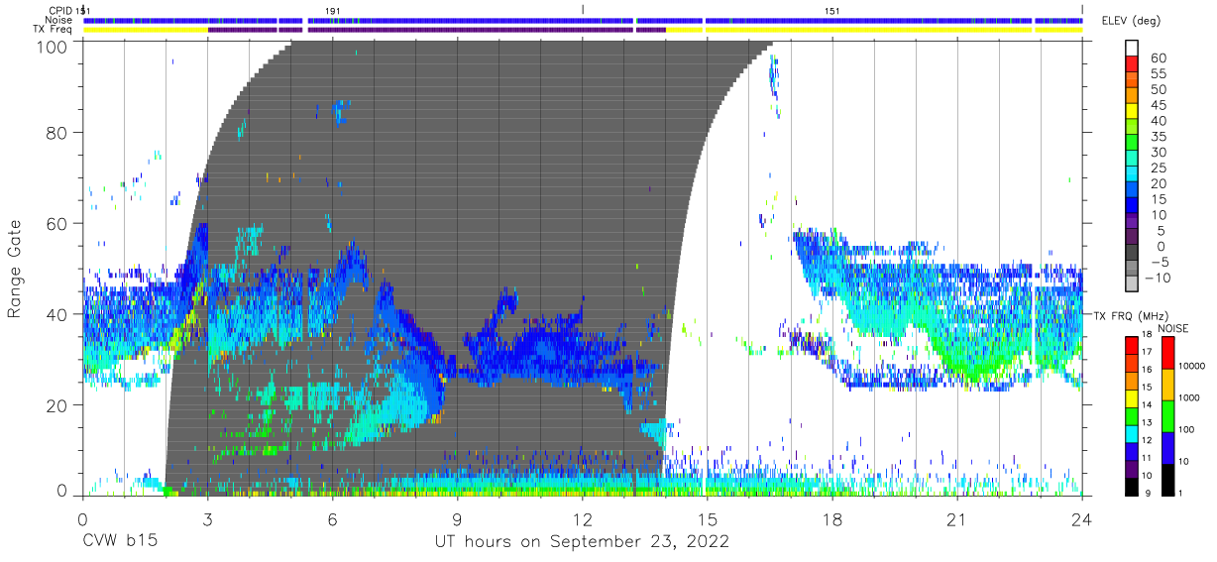The width and height of the screenshot is (1217, 562).
Task: Click the x-axis hour label '12'
Action: pyautogui.click(x=582, y=518)
